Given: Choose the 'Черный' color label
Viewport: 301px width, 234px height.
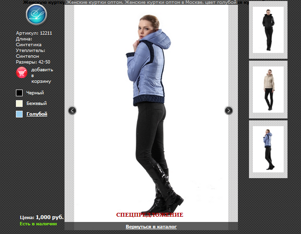Looking at the screenshot, I should (35, 93).
